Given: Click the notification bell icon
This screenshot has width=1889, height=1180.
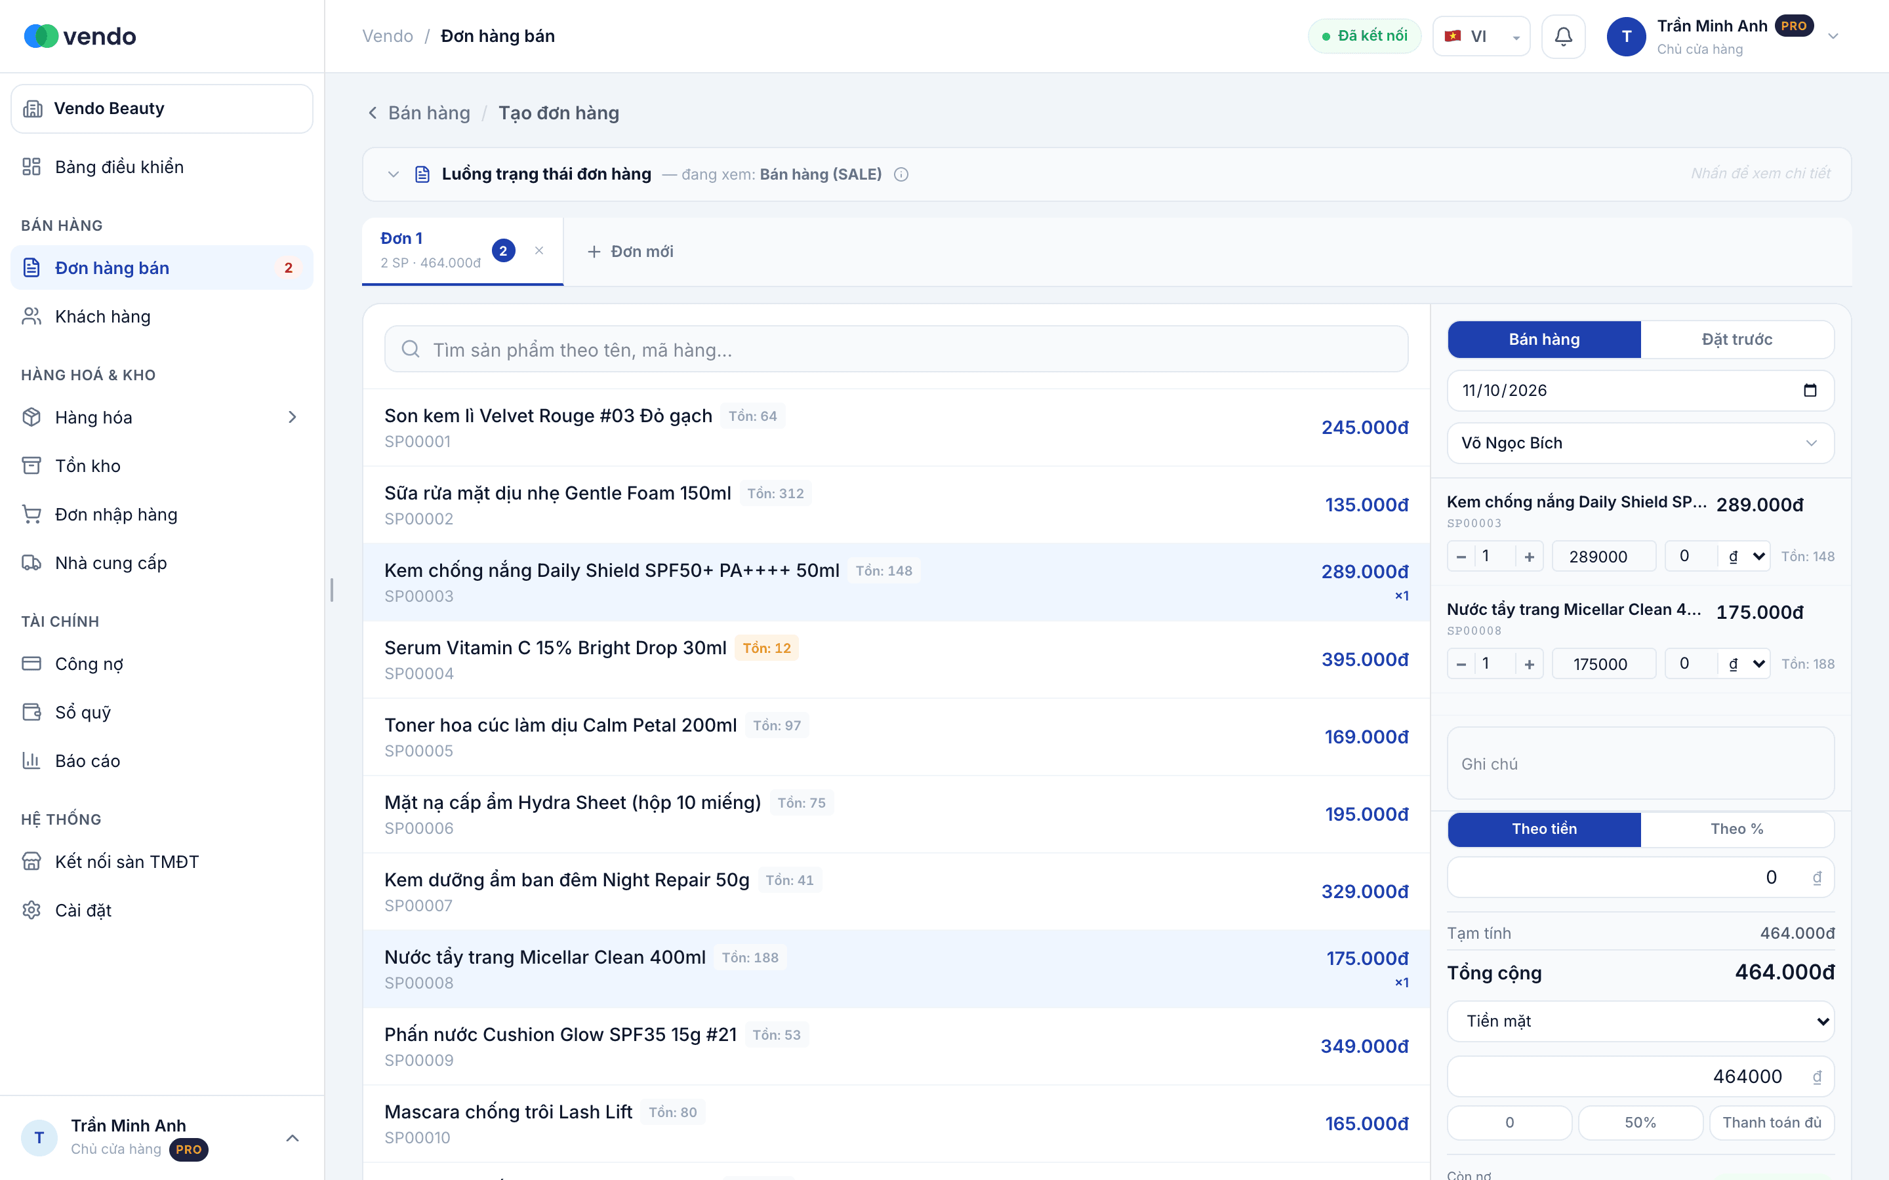Looking at the screenshot, I should pyautogui.click(x=1563, y=37).
